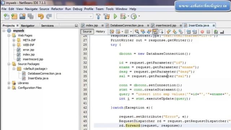Click Shift Line Left icon
Image resolution: width=231 pixels, height=130 pixels.
188,31
